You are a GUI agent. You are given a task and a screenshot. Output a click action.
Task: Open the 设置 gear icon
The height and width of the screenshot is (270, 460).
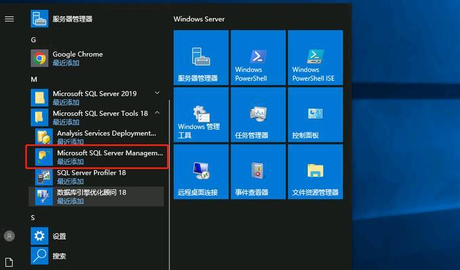(x=40, y=236)
